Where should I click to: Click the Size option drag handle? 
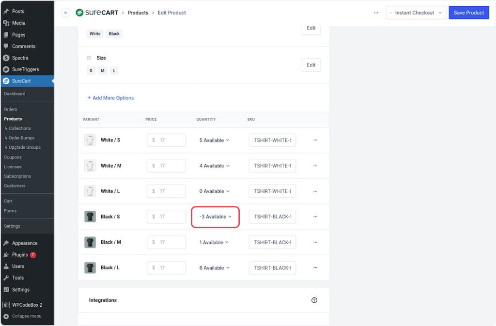click(x=89, y=58)
